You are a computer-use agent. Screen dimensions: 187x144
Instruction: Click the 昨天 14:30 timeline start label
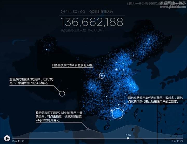point(18,141)
